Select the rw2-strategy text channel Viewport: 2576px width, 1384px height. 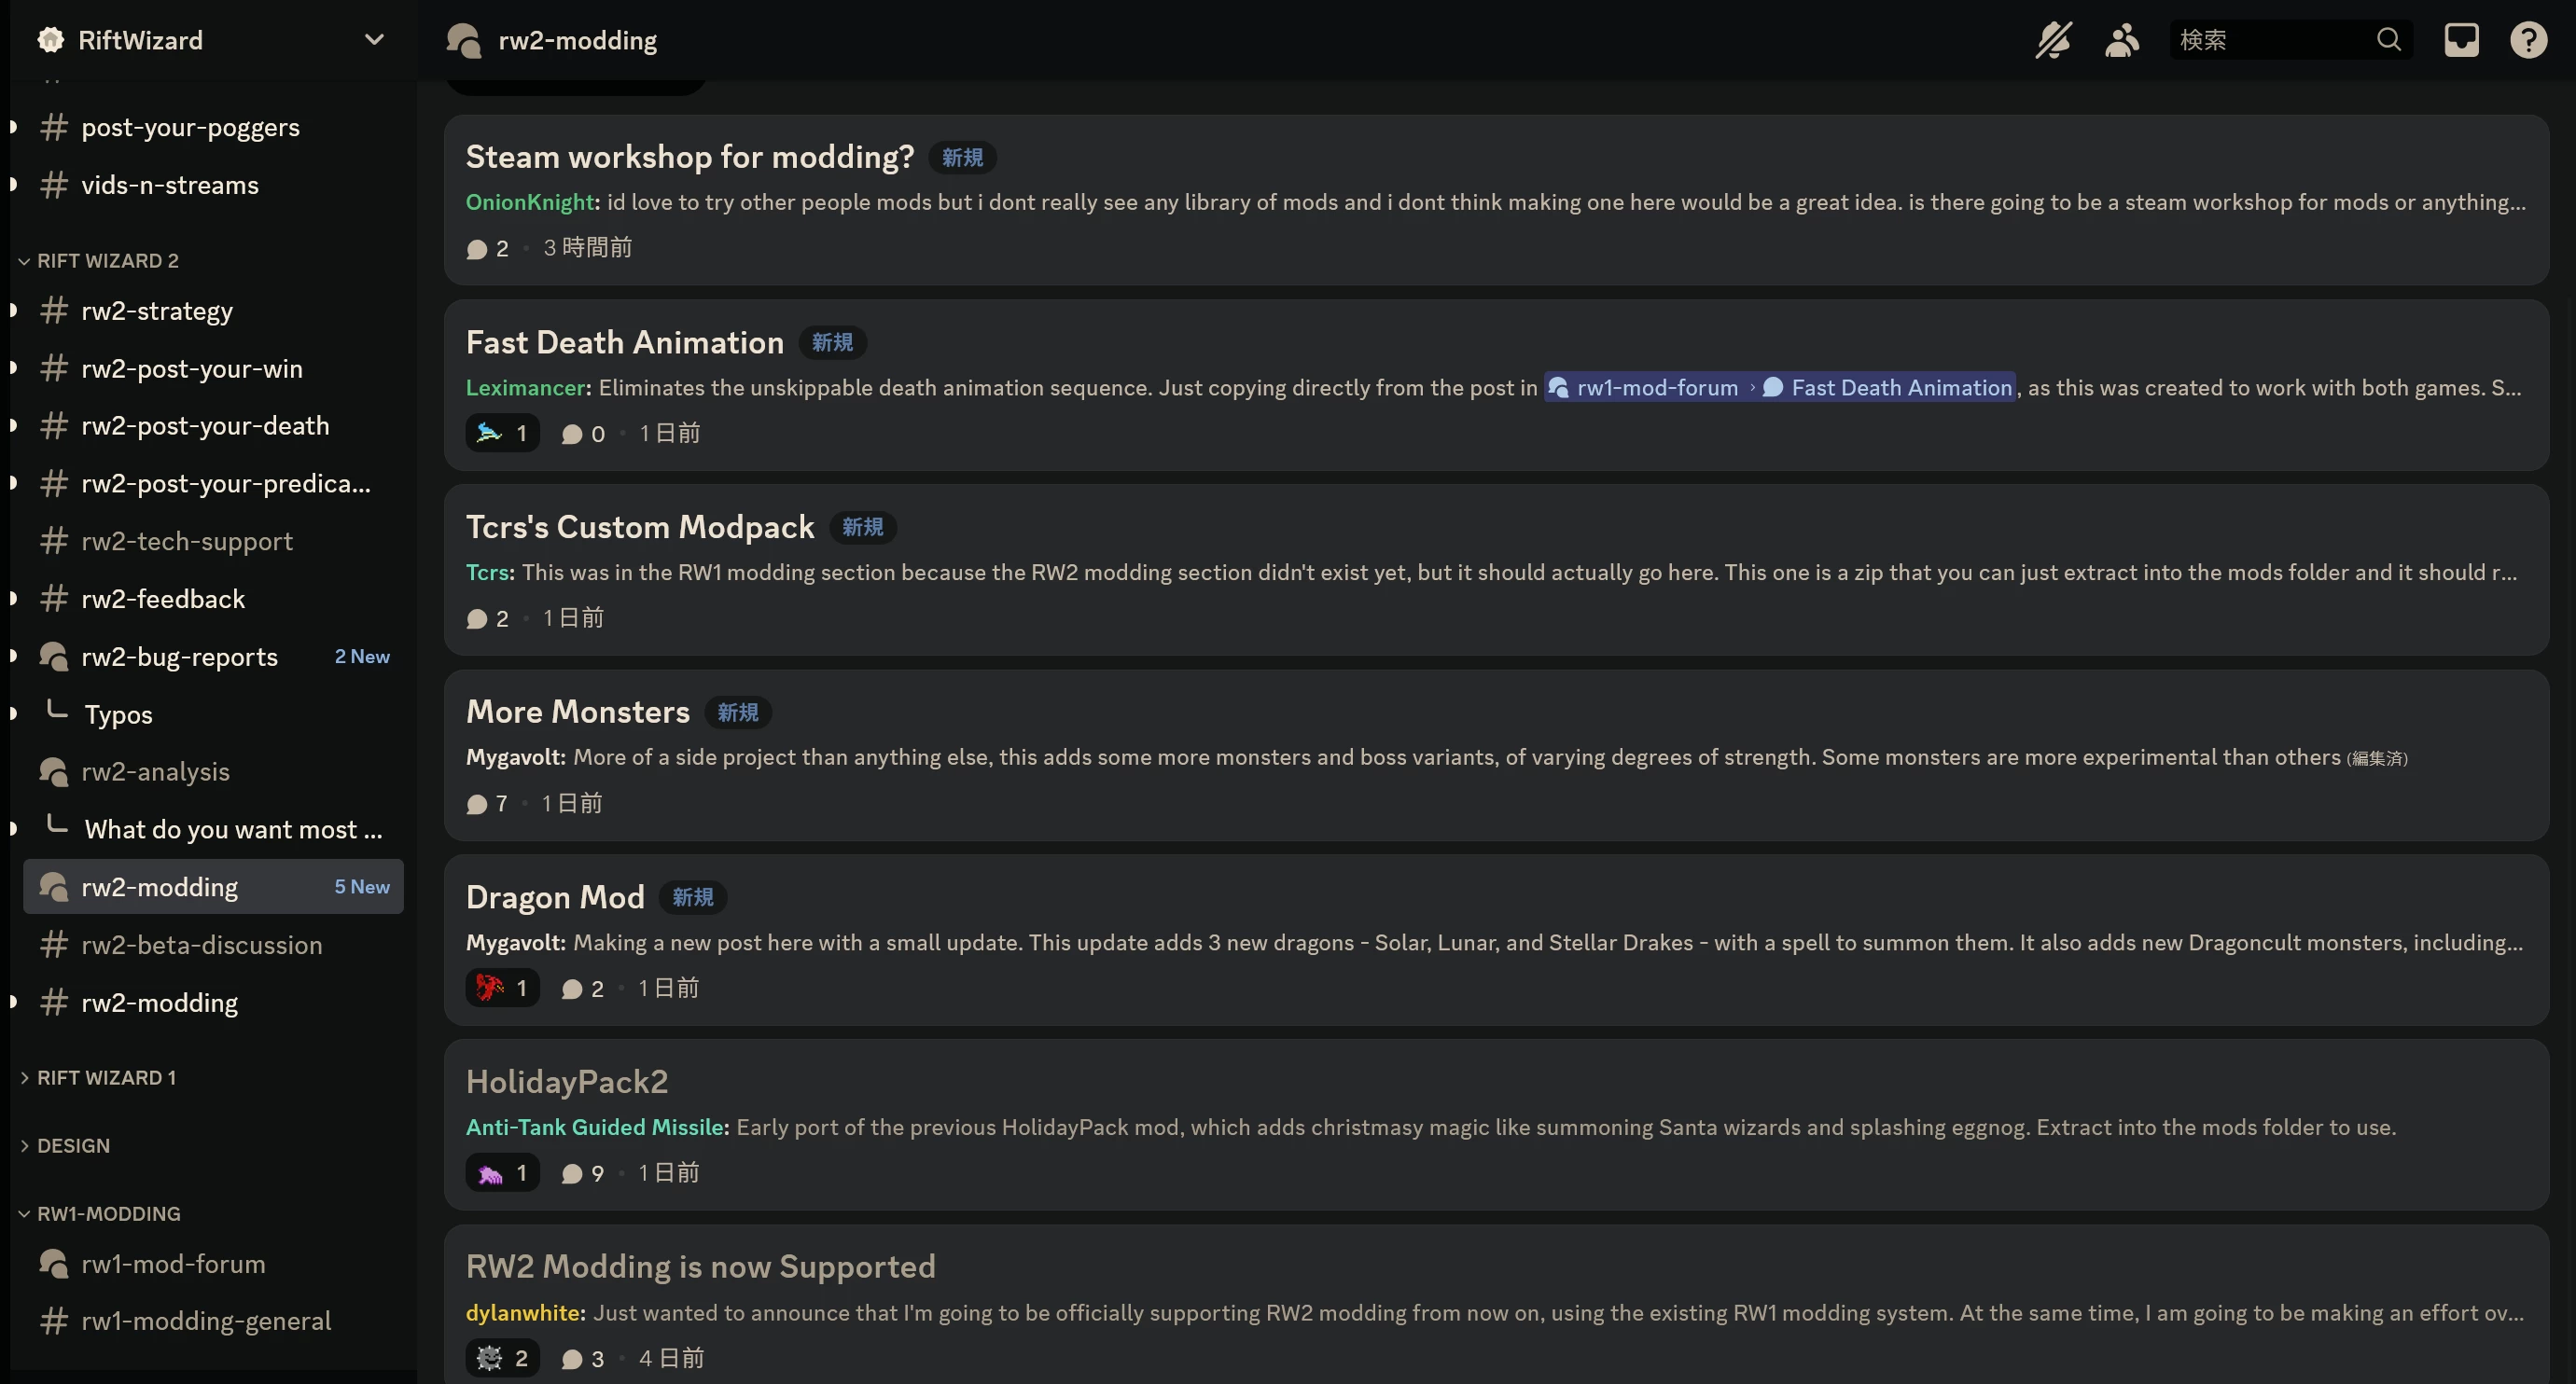pos(157,311)
